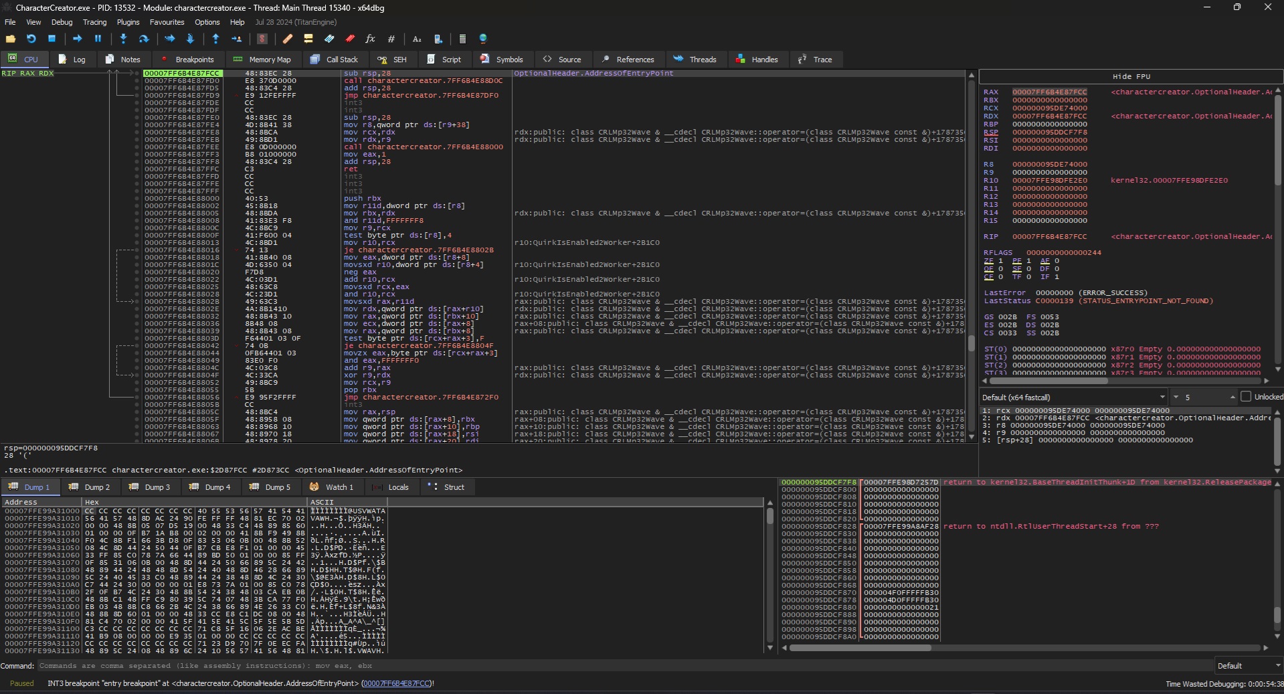1284x694 pixels.
Task: Click the Step Into toolbar icon
Action: click(123, 39)
